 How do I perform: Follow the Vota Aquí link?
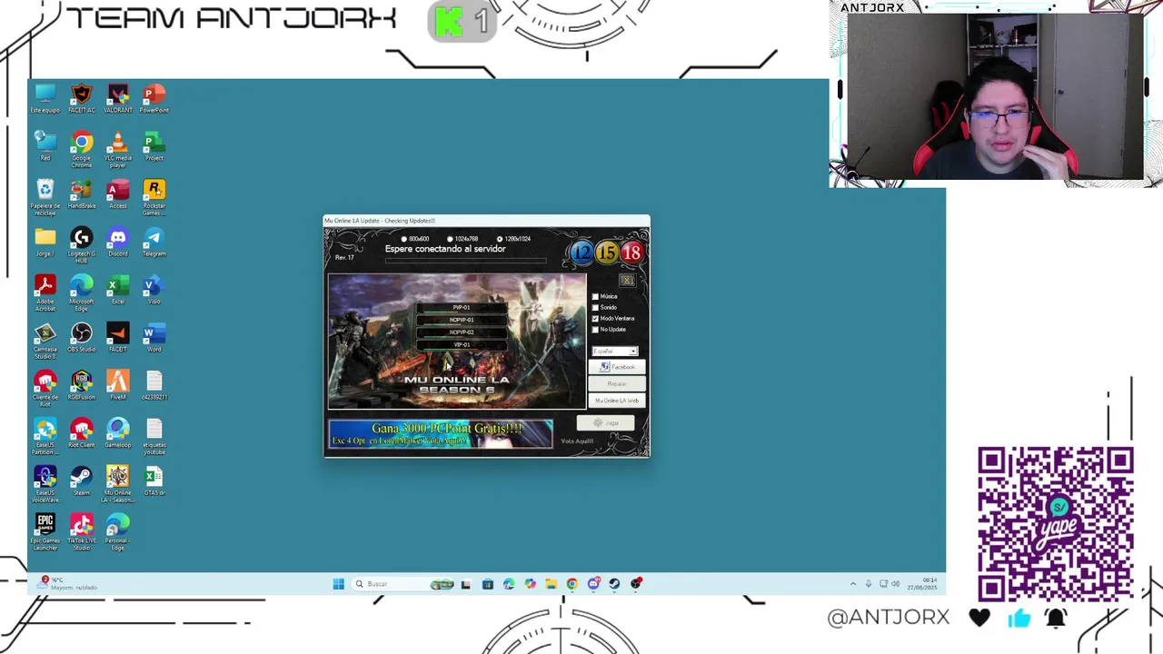point(577,441)
